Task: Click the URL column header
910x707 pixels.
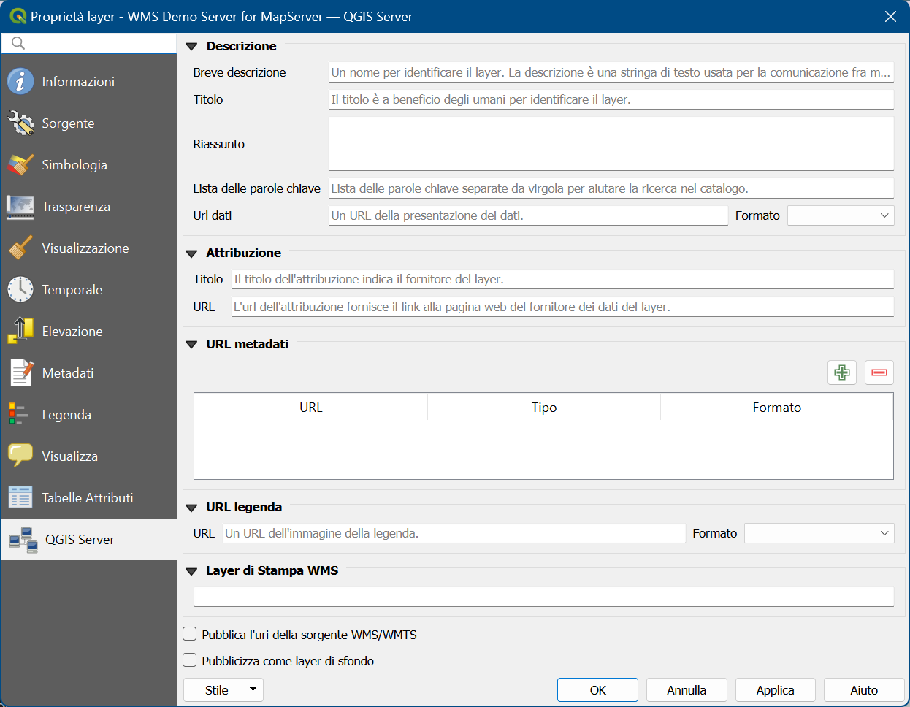Action: (310, 408)
